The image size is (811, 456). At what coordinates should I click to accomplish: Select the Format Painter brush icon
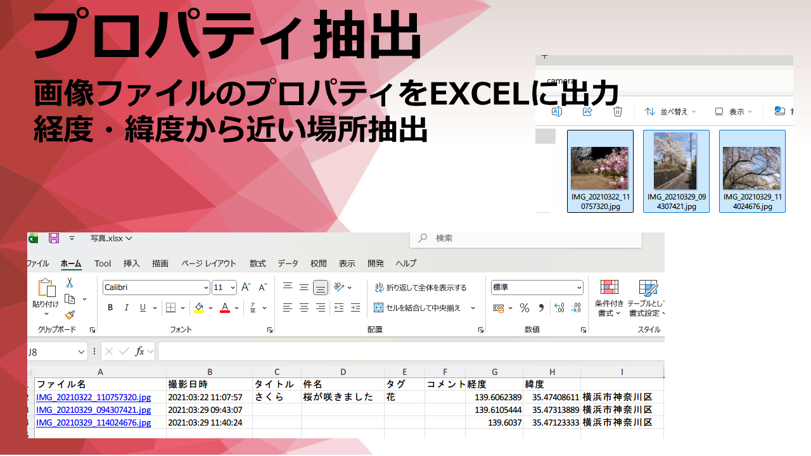point(70,315)
